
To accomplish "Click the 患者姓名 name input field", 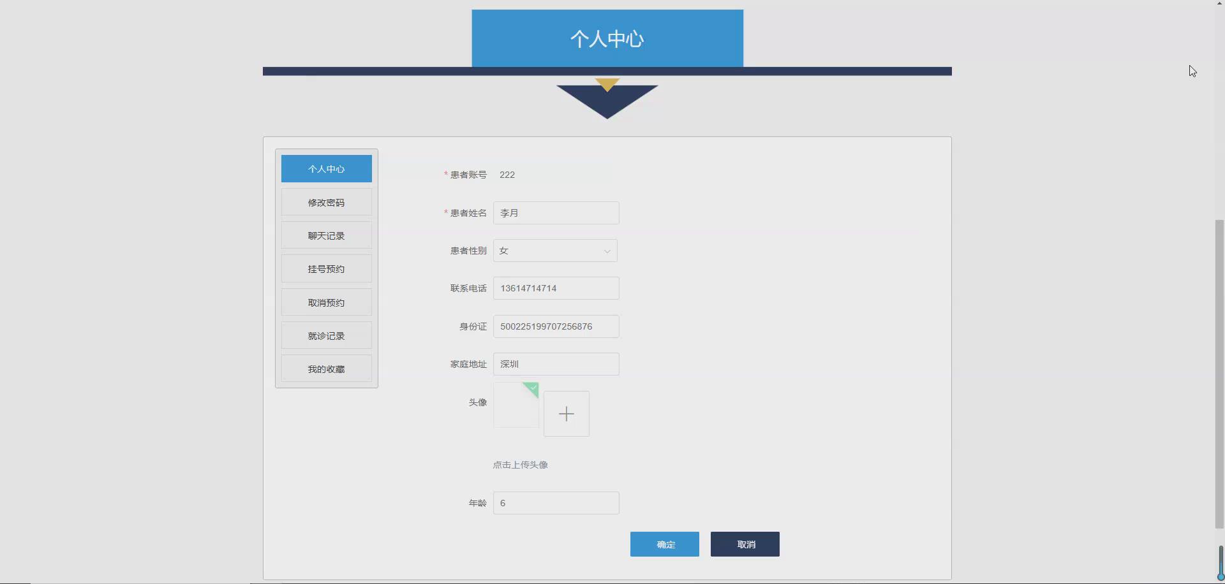I will tap(556, 212).
